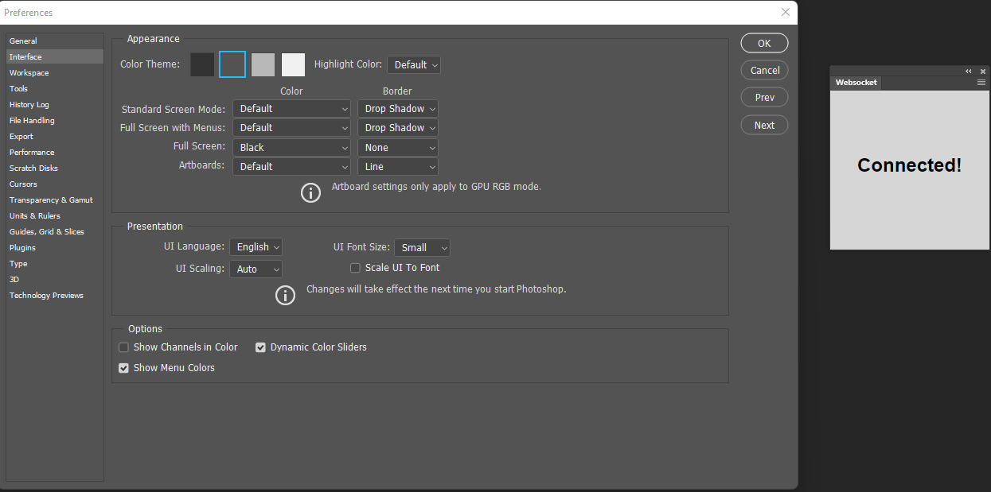The image size is (991, 492).
Task: Select the Scratch Disks preferences section
Action: pyautogui.click(x=33, y=168)
